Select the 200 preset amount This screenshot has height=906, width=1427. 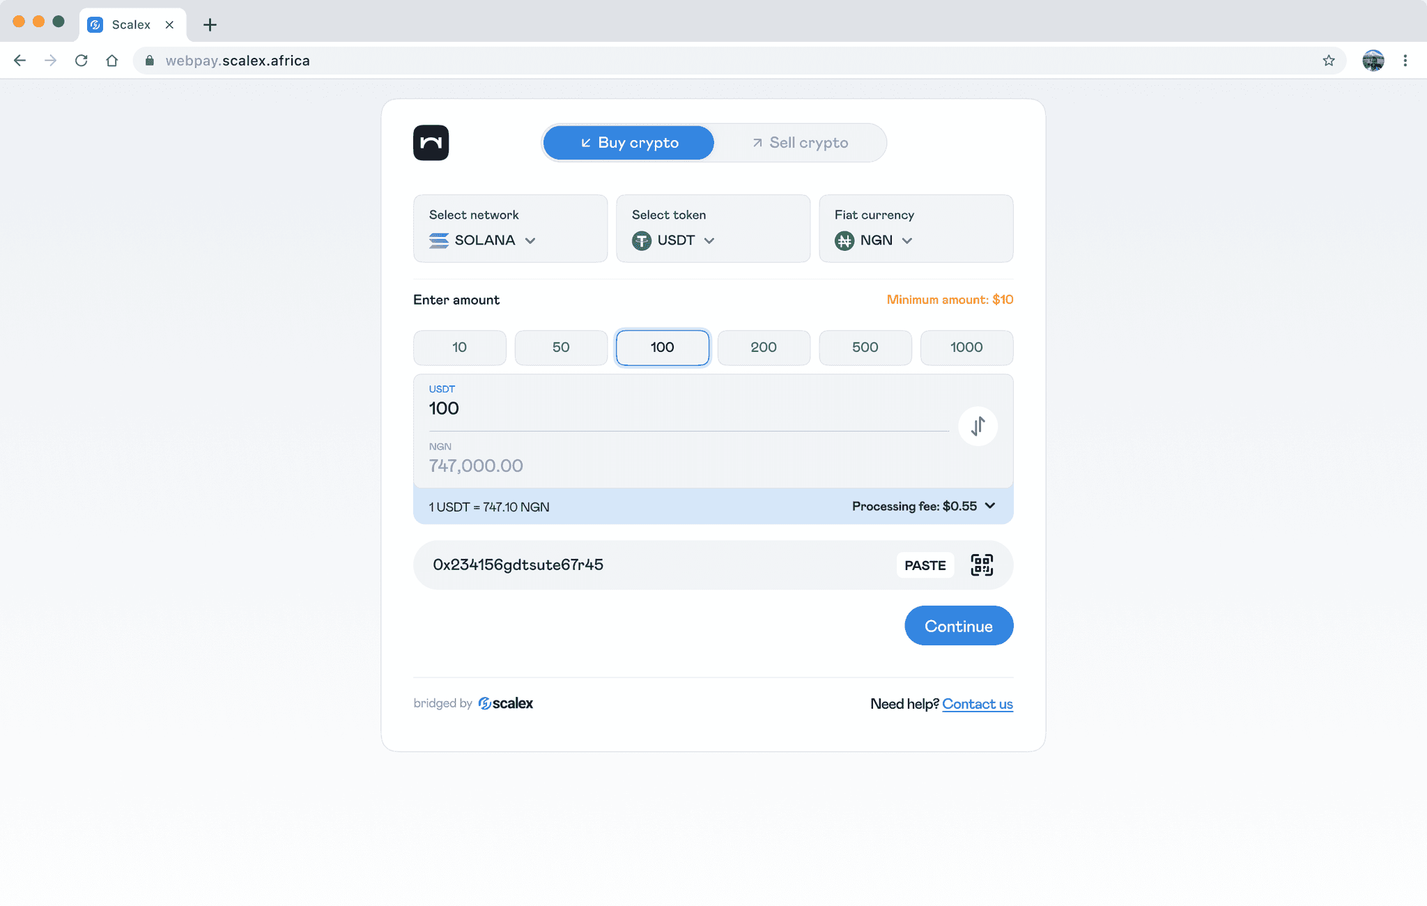pos(764,347)
